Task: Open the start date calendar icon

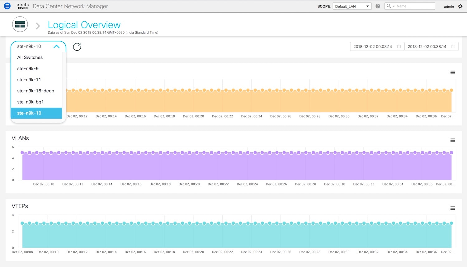Action: pos(399,47)
